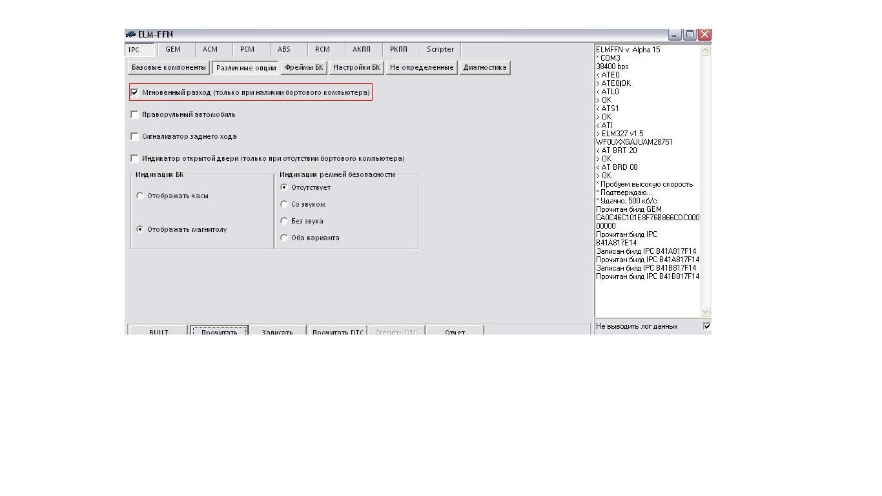Image resolution: width=882 pixels, height=496 pixels.
Task: Open the ABS tab
Action: point(284,49)
